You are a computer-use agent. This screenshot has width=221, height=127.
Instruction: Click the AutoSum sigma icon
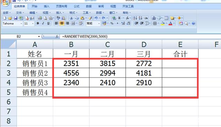tap(119, 18)
